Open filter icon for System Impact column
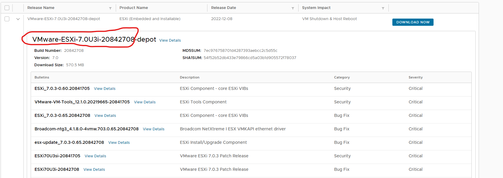This screenshot has height=178, width=503. click(x=383, y=8)
